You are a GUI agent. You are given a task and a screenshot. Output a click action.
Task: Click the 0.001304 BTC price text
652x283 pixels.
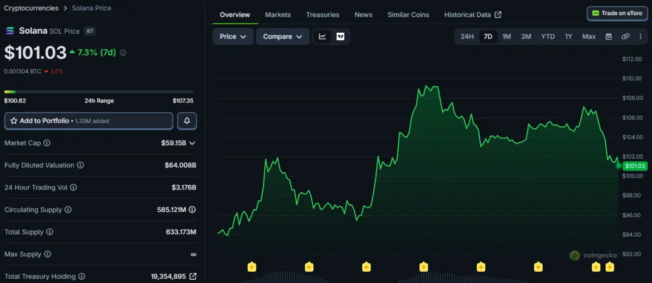click(22, 71)
